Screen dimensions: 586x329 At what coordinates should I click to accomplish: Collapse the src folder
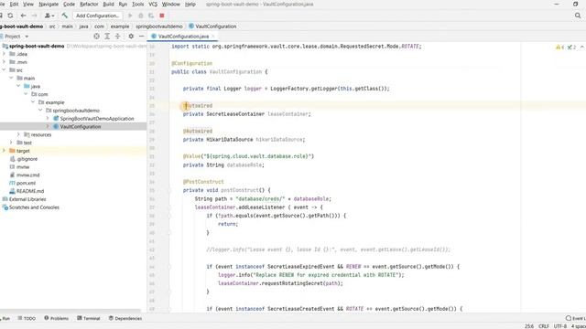[x=4, y=70]
